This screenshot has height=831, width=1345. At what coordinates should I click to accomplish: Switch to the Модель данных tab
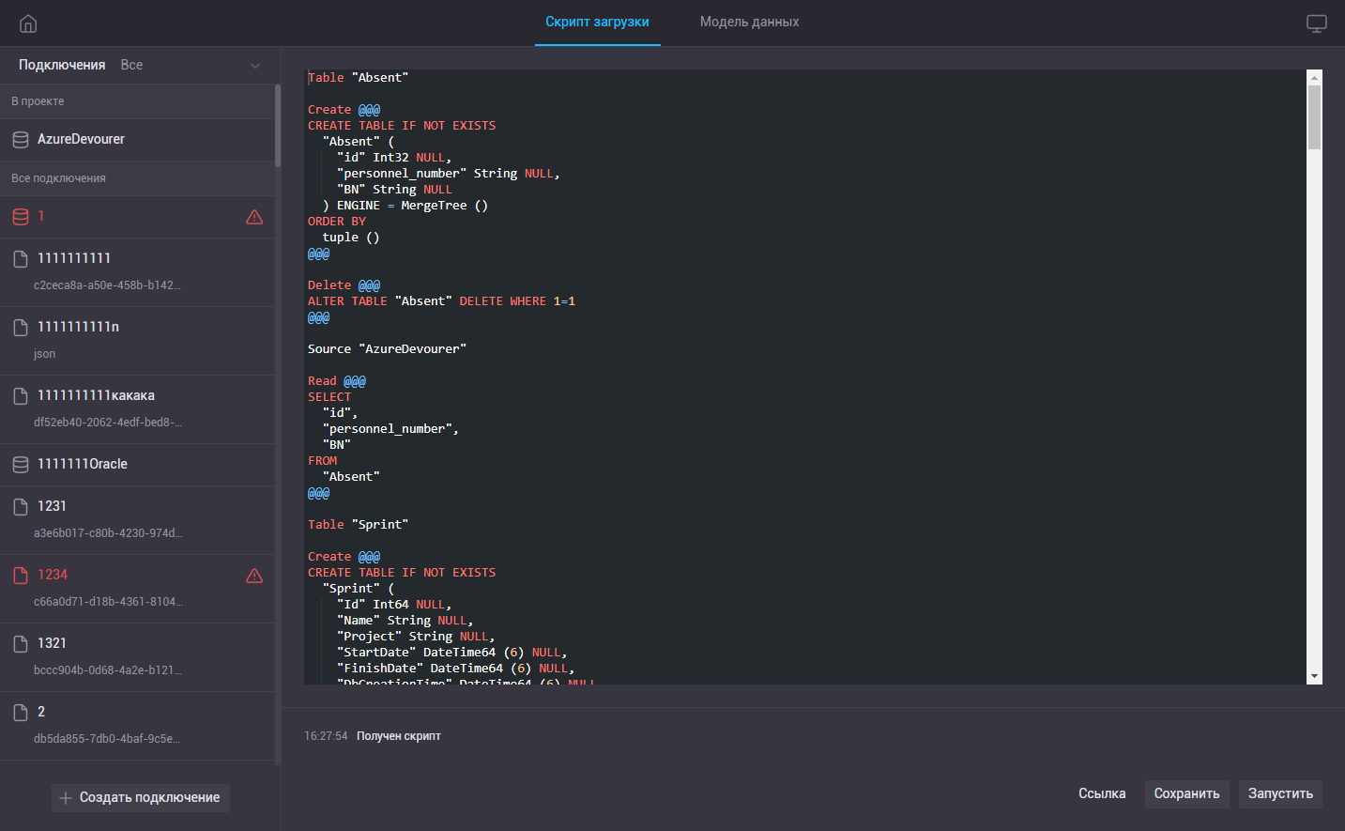pos(749,22)
